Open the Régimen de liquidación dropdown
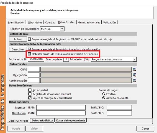Image resolution: width=157 pixels, height=133 pixels. [x=62, y=29]
